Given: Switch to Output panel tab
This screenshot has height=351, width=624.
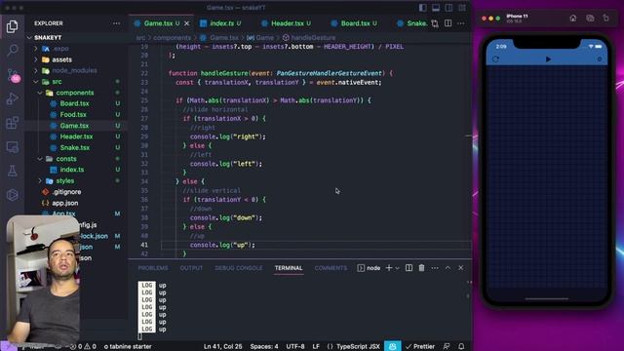Looking at the screenshot, I should (x=191, y=268).
